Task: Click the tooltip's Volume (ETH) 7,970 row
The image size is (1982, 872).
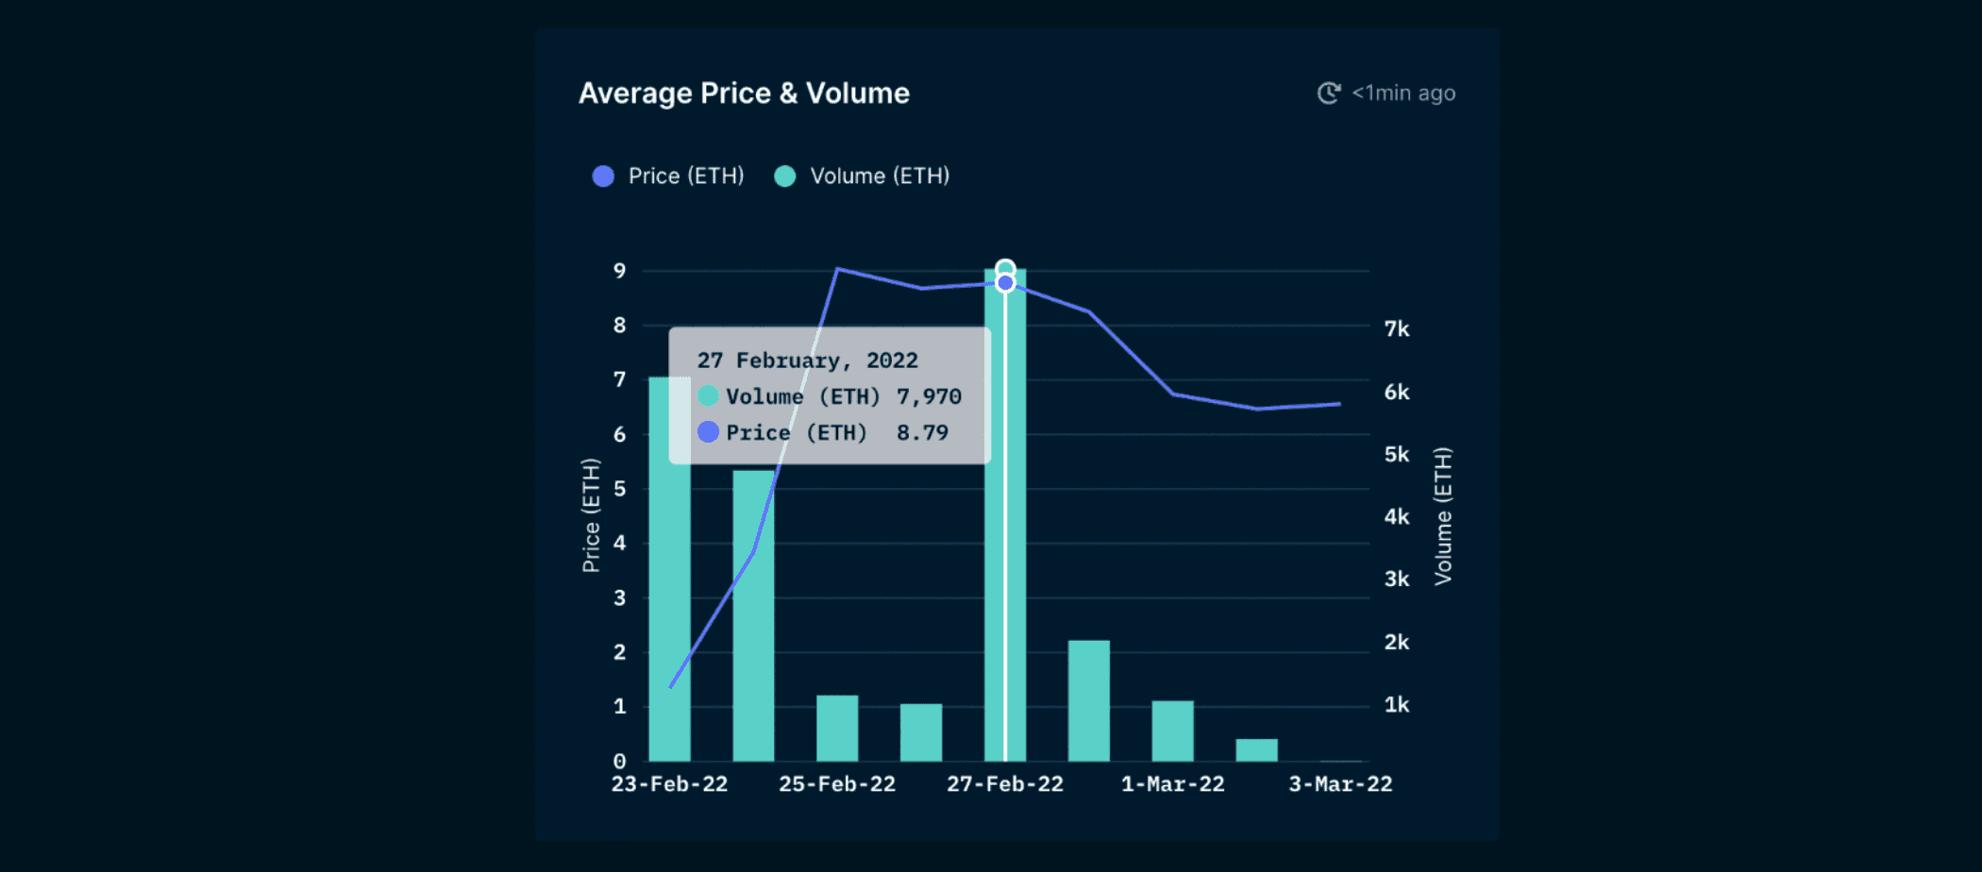Action: (830, 396)
